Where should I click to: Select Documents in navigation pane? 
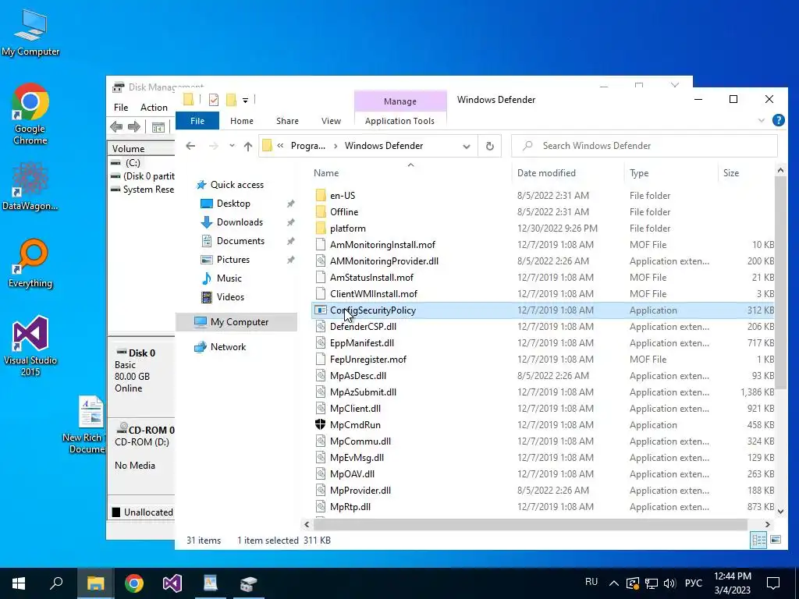coord(240,241)
